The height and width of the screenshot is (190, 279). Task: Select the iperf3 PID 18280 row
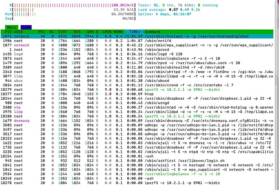[137, 116]
